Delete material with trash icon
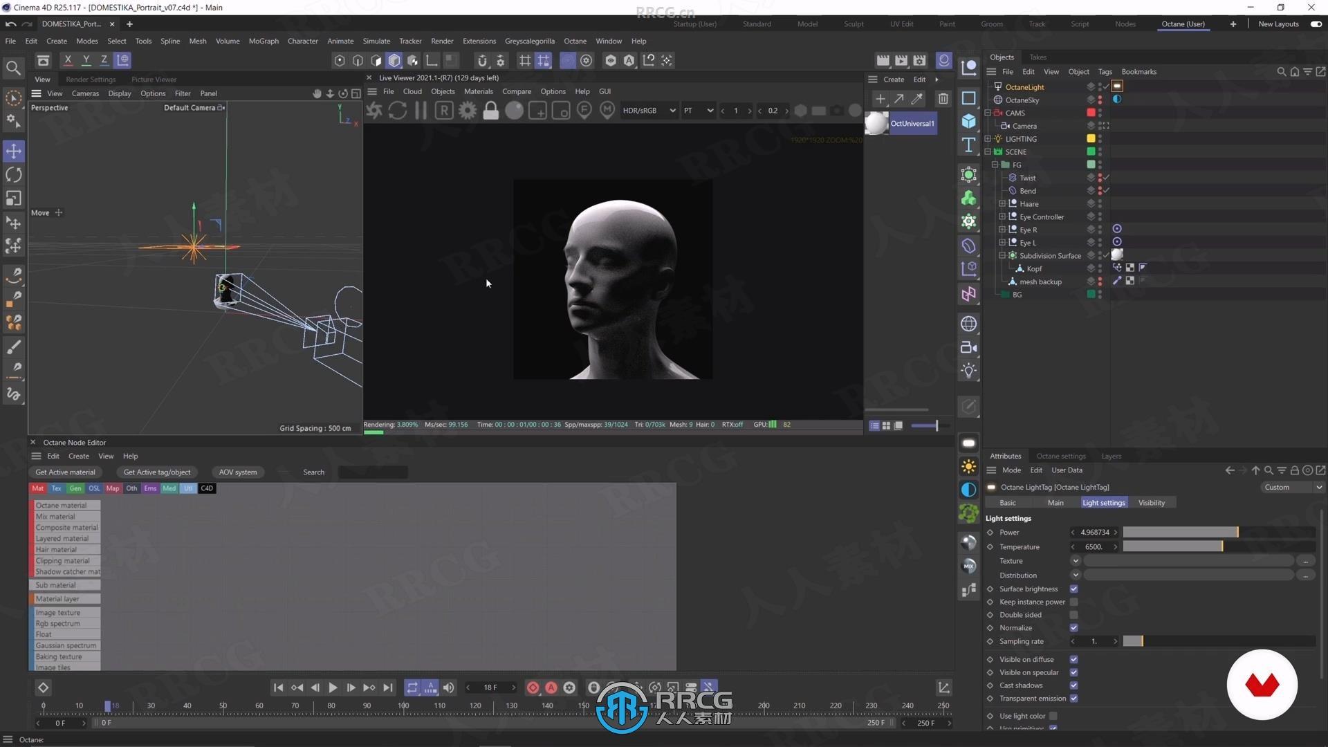 (x=943, y=99)
